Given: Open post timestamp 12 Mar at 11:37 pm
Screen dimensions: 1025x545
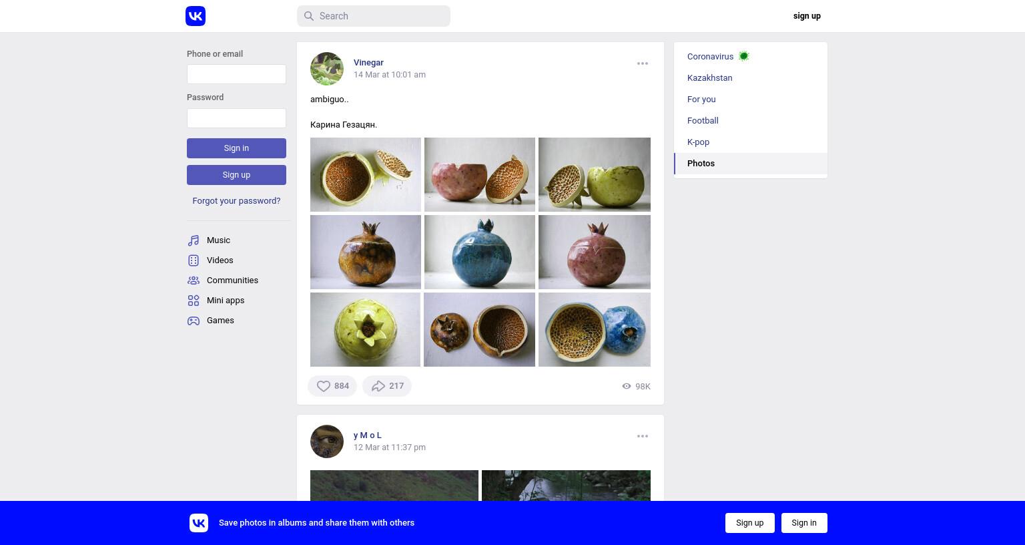Looking at the screenshot, I should click(x=390, y=447).
